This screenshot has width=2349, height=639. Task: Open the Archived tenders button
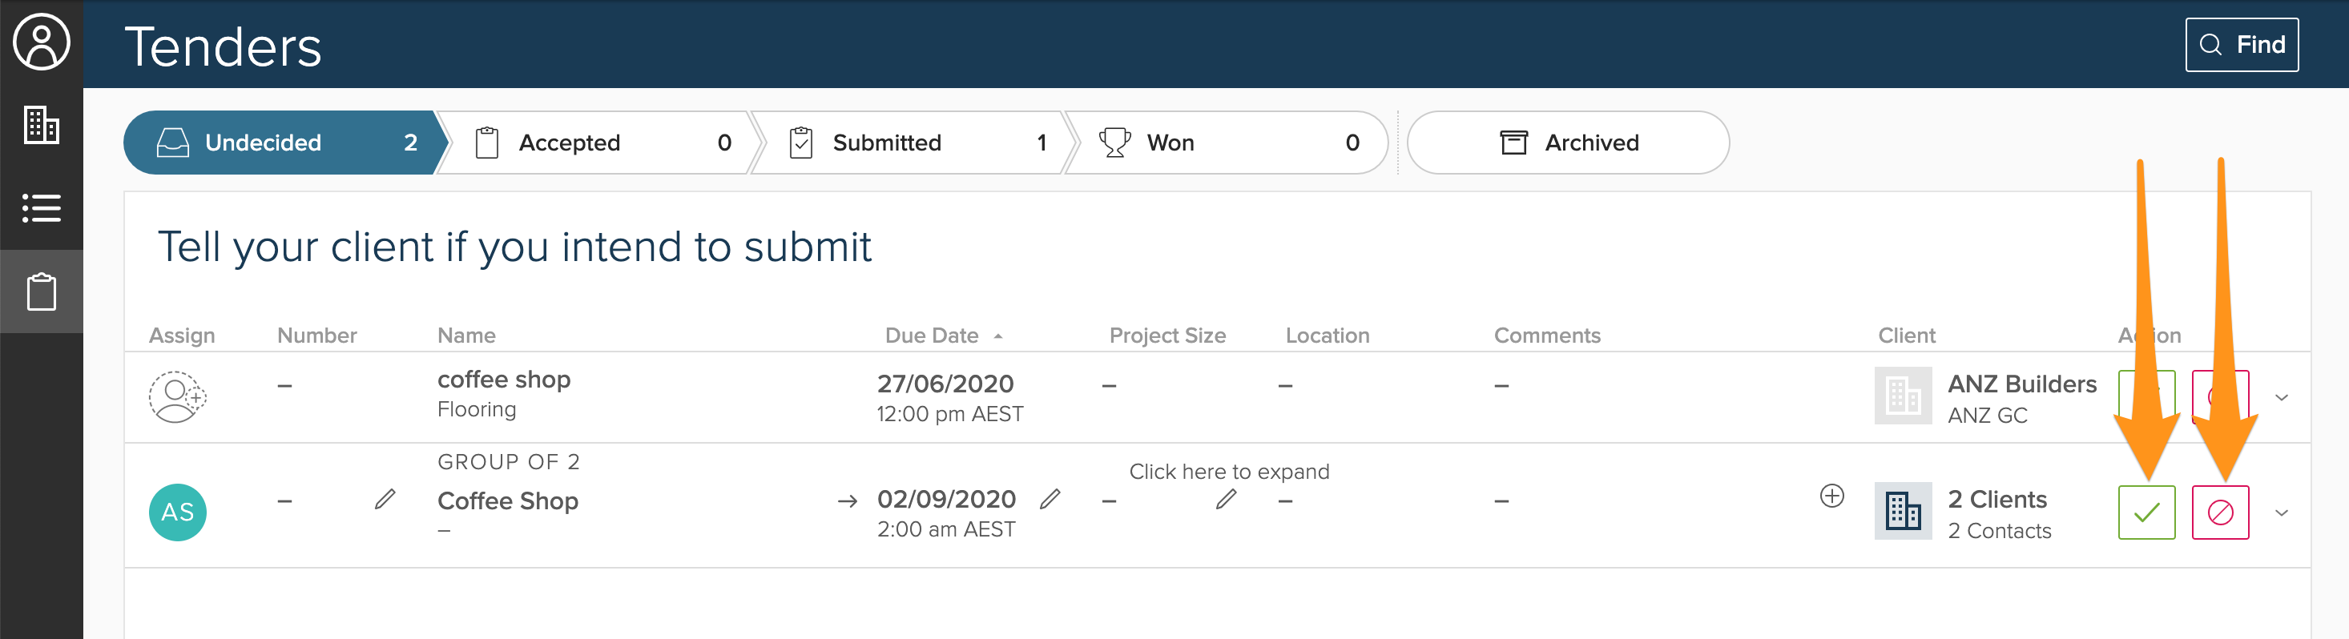tap(1568, 143)
